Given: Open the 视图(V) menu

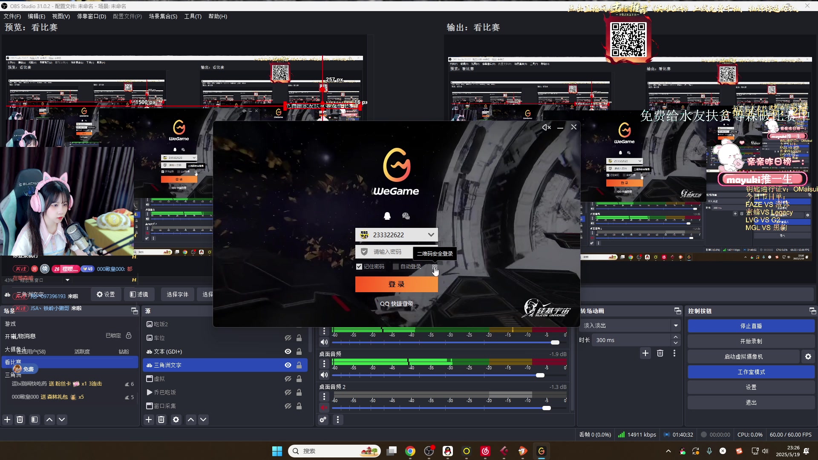Looking at the screenshot, I should (61, 16).
